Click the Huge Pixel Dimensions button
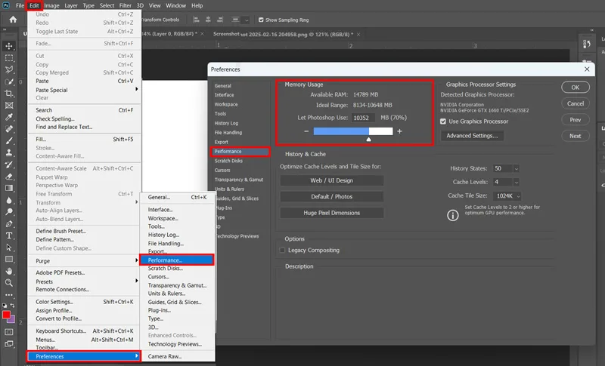Image resolution: width=605 pixels, height=366 pixels. pyautogui.click(x=332, y=213)
